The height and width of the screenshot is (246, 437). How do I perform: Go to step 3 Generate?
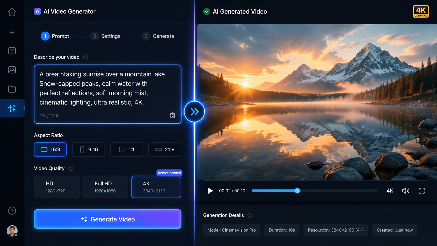point(158,36)
